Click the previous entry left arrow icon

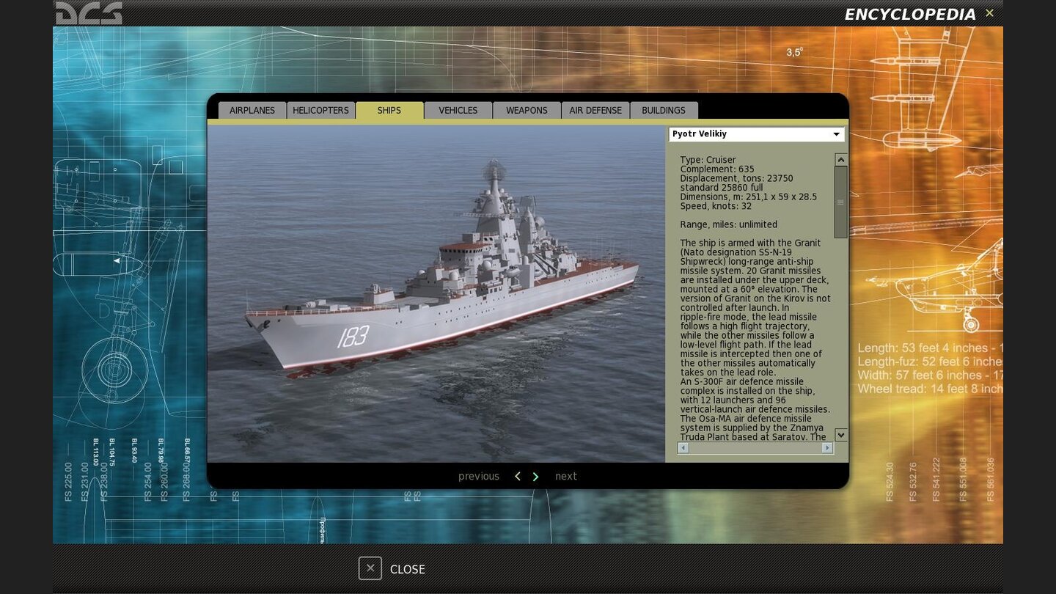tap(517, 477)
